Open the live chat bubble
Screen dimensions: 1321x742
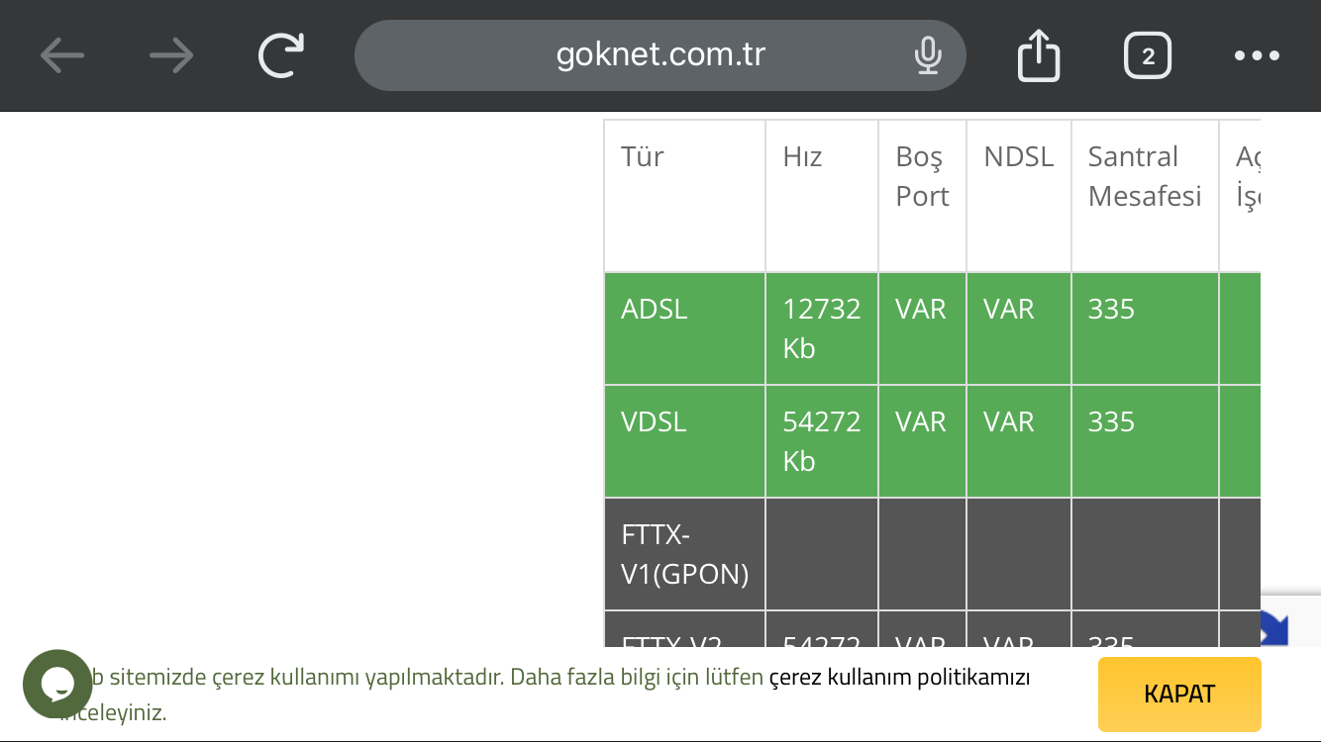57,684
